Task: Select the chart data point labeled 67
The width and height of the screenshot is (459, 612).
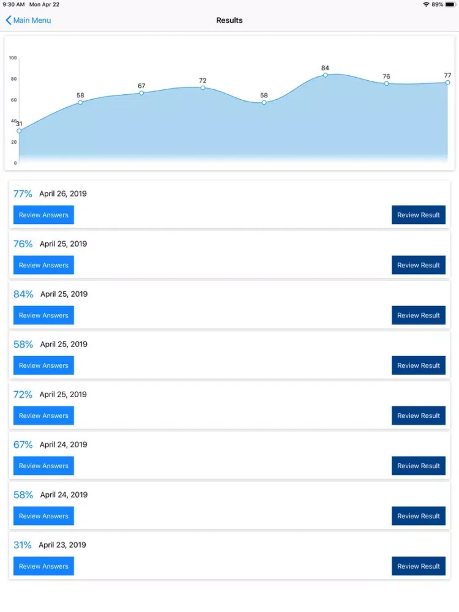Action: coord(141,93)
